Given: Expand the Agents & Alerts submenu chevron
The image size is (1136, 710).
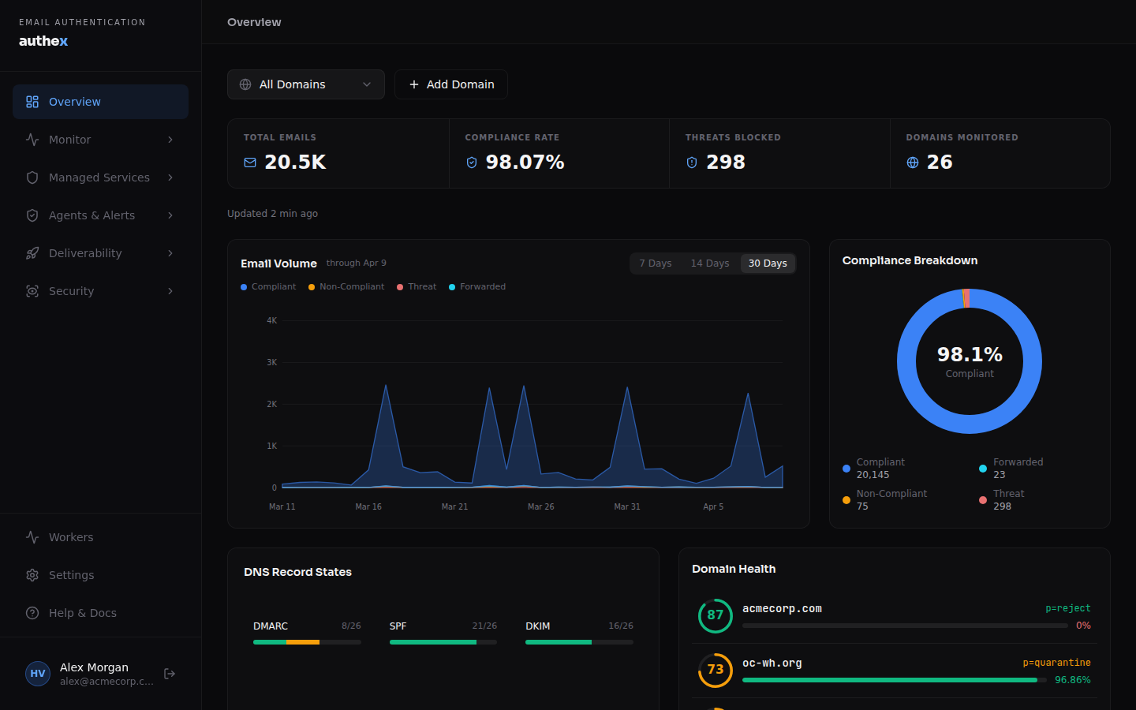Looking at the screenshot, I should tap(170, 215).
